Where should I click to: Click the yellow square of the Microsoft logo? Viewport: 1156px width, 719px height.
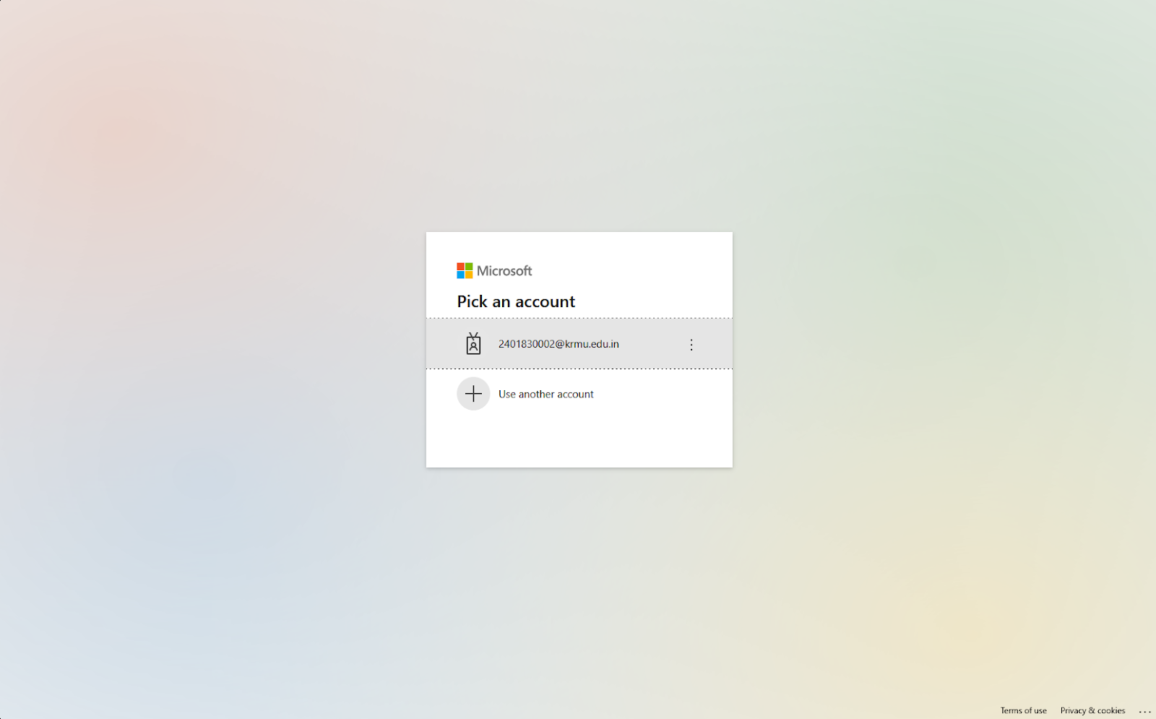[470, 275]
